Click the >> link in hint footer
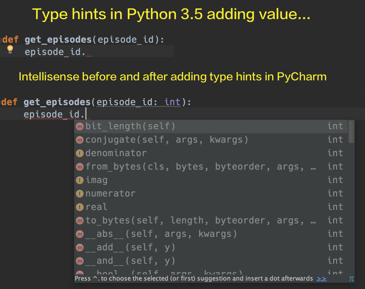 [321, 279]
